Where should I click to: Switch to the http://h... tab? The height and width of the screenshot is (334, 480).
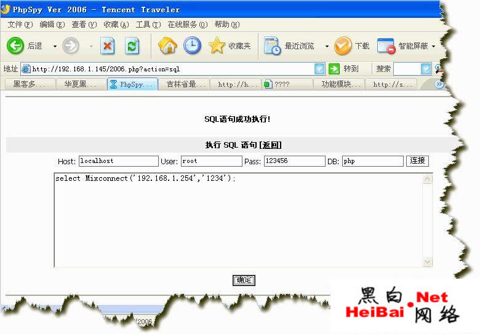[x=236, y=84]
